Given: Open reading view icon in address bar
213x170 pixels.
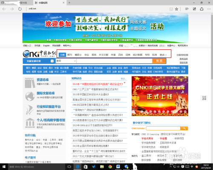Looking at the screenshot, I should pos(171,9).
